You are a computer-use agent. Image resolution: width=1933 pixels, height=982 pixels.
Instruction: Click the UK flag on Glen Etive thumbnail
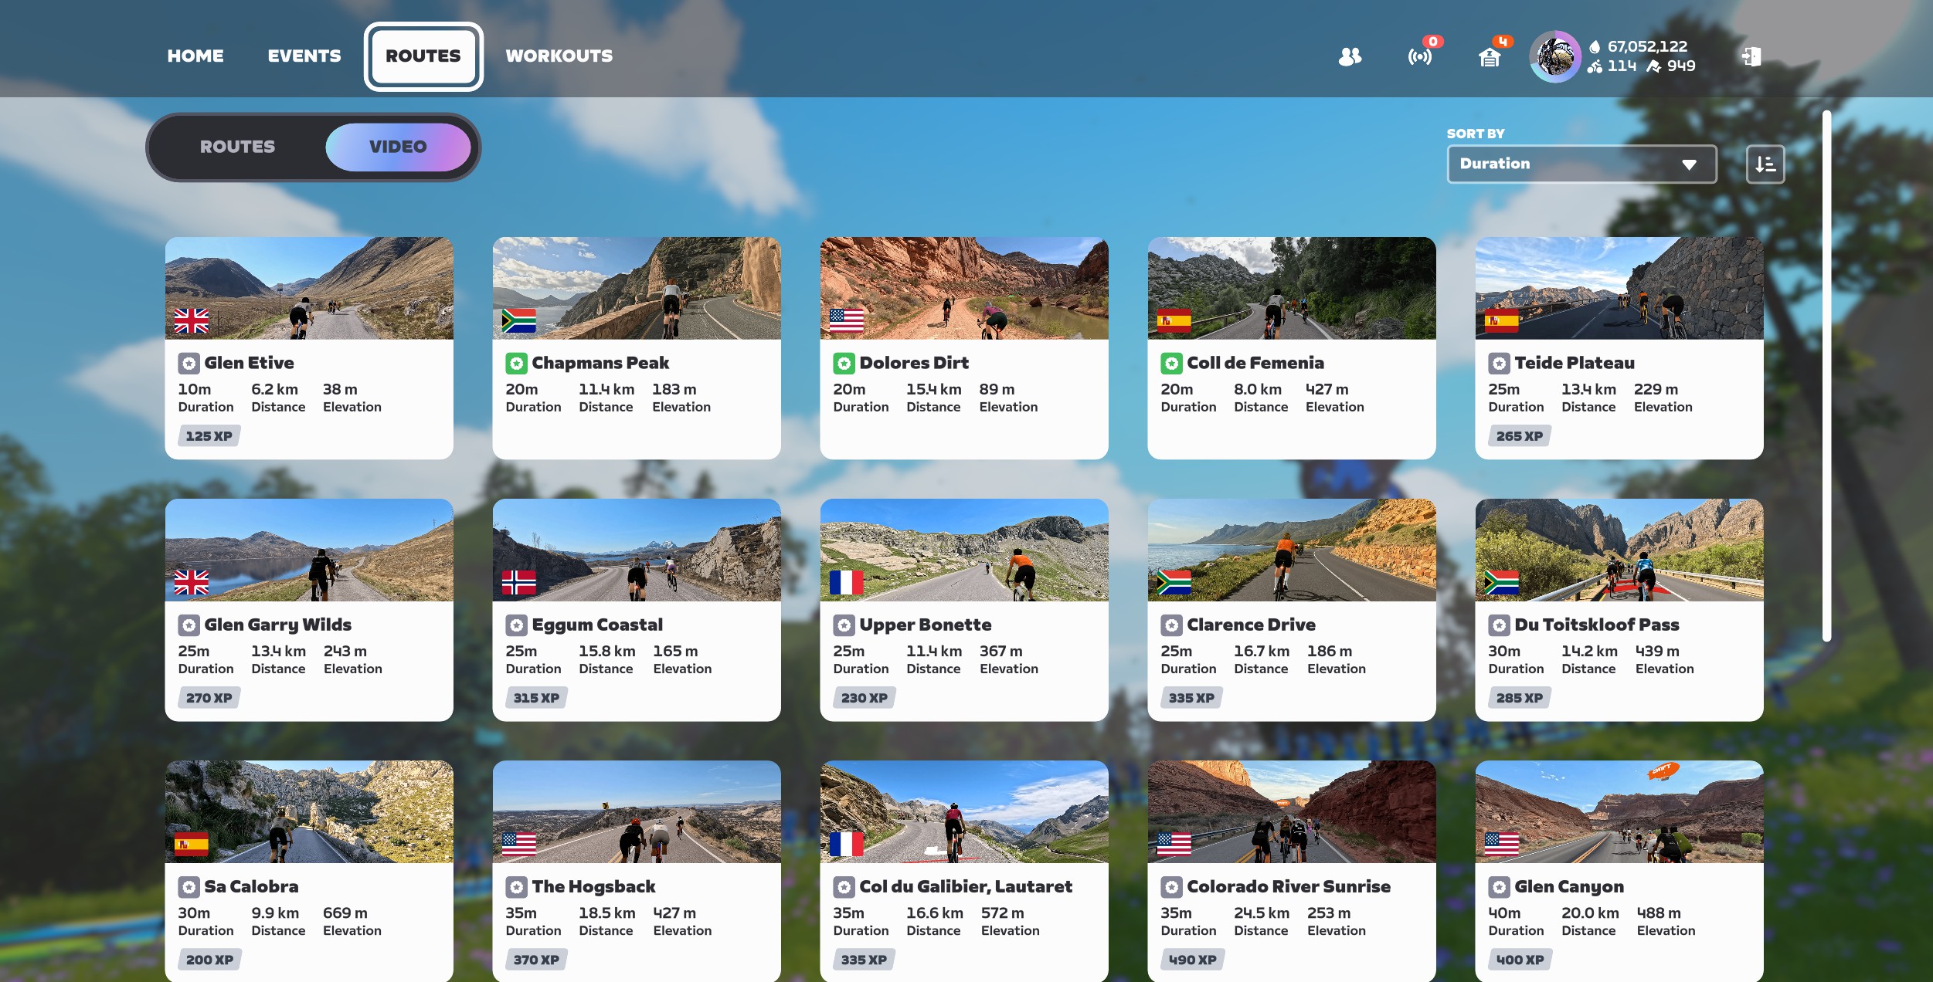pos(192,320)
